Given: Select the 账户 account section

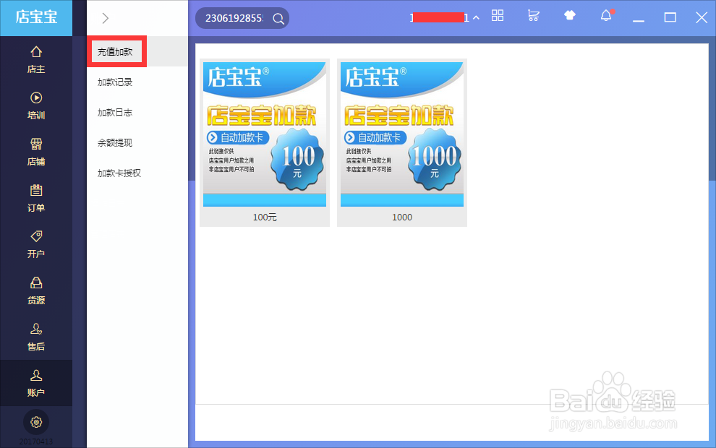Looking at the screenshot, I should (36, 383).
